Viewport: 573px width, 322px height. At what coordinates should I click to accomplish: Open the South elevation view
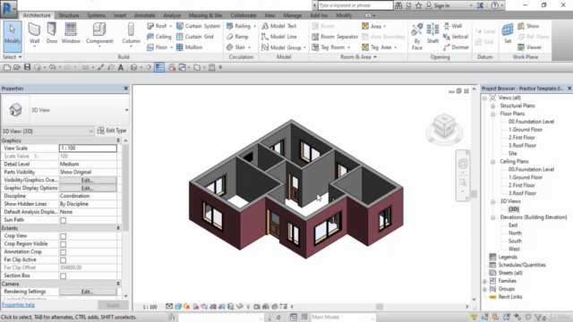pos(515,241)
